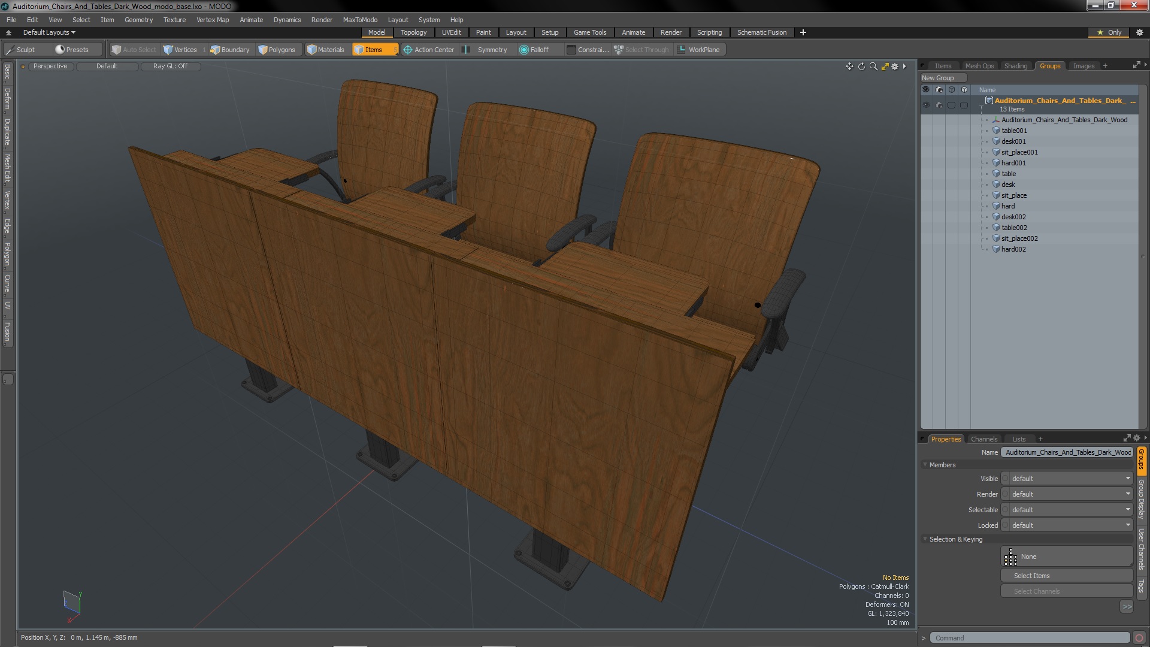Switch to the Channels tab
This screenshot has width=1150, height=647.
click(x=984, y=439)
